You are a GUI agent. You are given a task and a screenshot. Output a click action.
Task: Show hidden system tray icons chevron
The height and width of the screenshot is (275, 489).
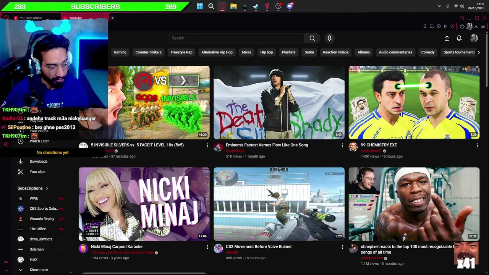tap(439, 6)
